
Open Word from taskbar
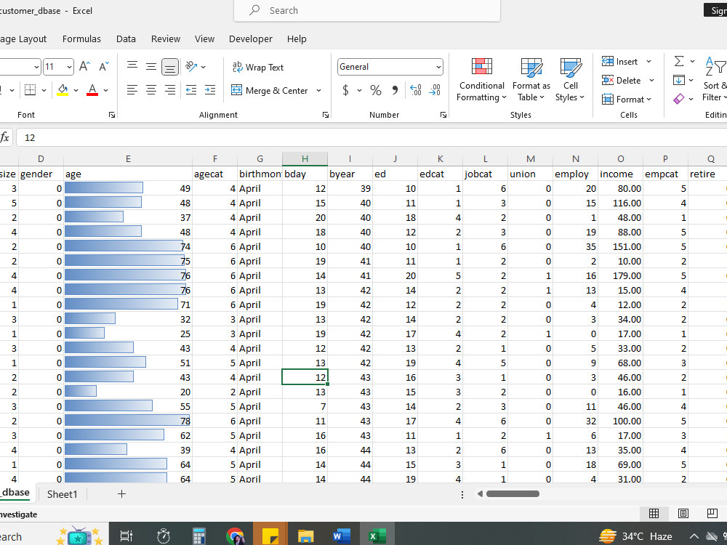341,536
